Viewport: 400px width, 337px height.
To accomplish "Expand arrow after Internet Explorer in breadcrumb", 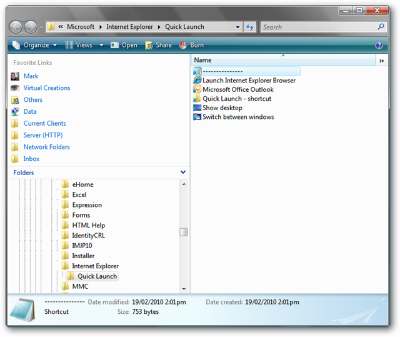I will [159, 27].
